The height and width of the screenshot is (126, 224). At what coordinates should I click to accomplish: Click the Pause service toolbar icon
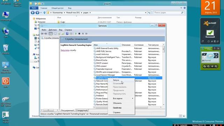(x=83, y=34)
